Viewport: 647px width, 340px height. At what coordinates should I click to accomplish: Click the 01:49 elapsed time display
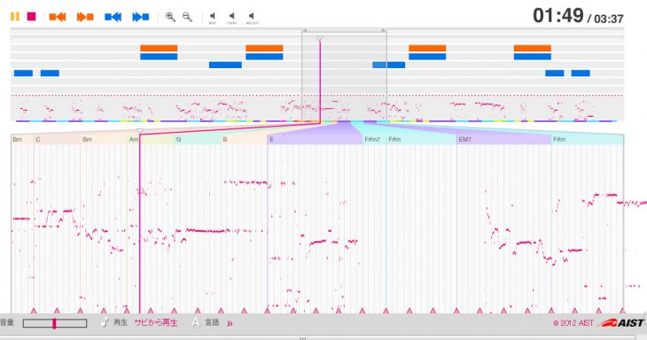pos(557,16)
